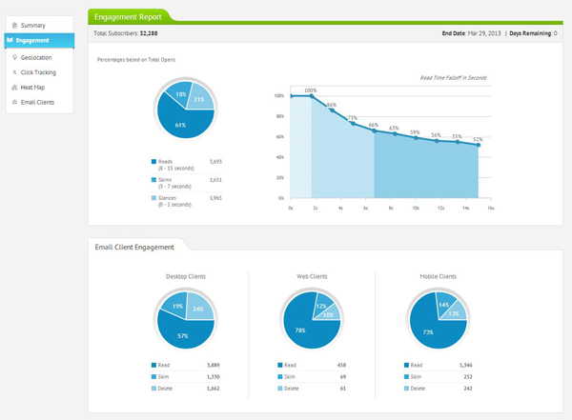
Task: Select the Engagement Report tab
Action: pyautogui.click(x=128, y=17)
